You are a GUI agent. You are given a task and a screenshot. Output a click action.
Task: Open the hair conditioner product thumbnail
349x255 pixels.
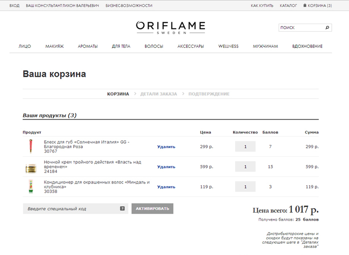[30, 187]
